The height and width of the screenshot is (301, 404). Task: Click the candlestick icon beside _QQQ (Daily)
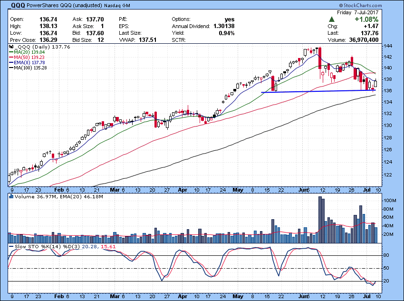pyautogui.click(x=11, y=47)
